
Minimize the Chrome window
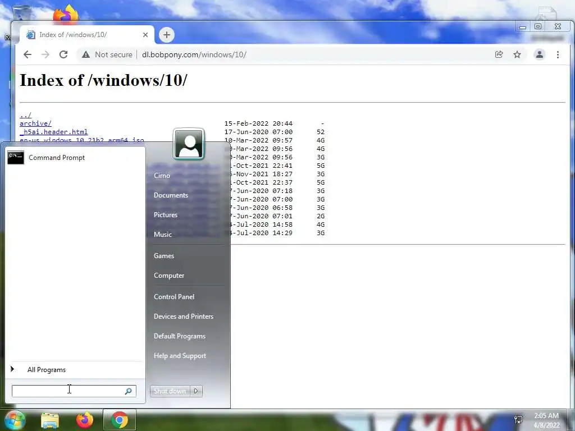(x=523, y=27)
